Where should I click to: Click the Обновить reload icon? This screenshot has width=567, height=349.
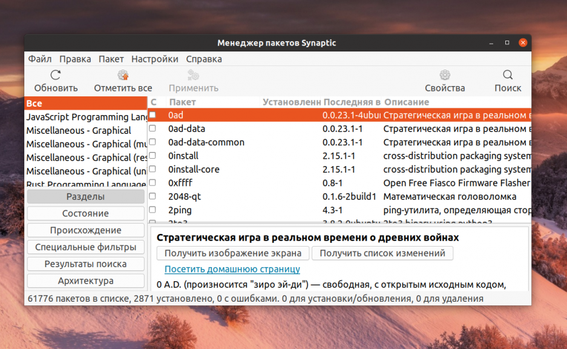coord(56,75)
